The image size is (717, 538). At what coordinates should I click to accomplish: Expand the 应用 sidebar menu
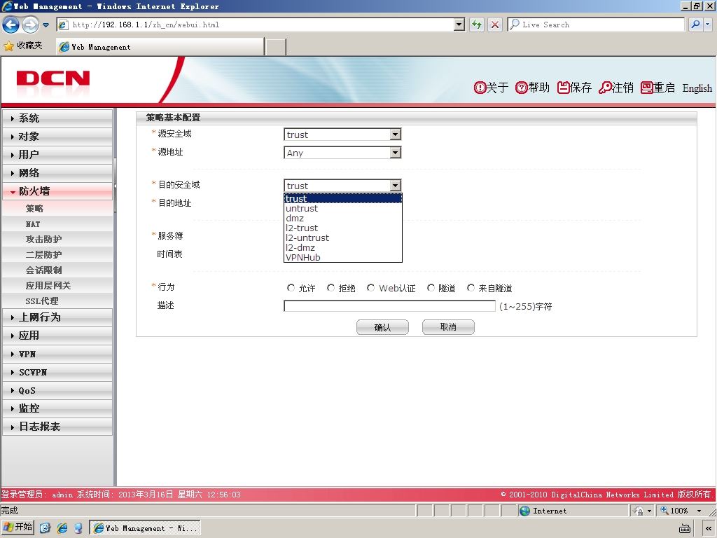(x=57, y=336)
